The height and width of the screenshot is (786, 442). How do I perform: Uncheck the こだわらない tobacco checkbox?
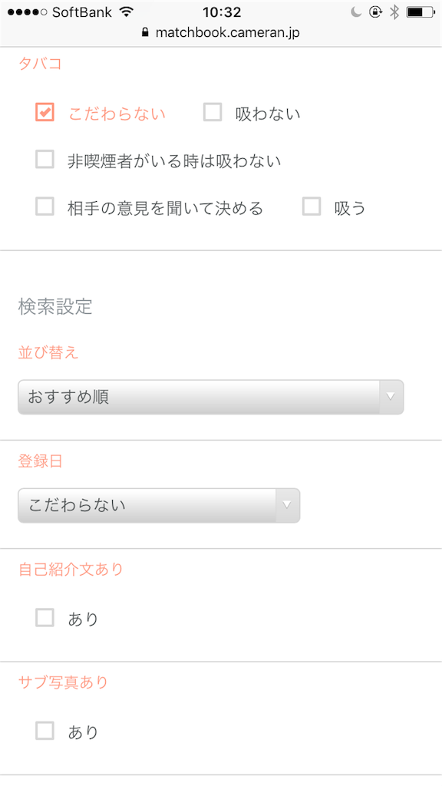[45, 112]
